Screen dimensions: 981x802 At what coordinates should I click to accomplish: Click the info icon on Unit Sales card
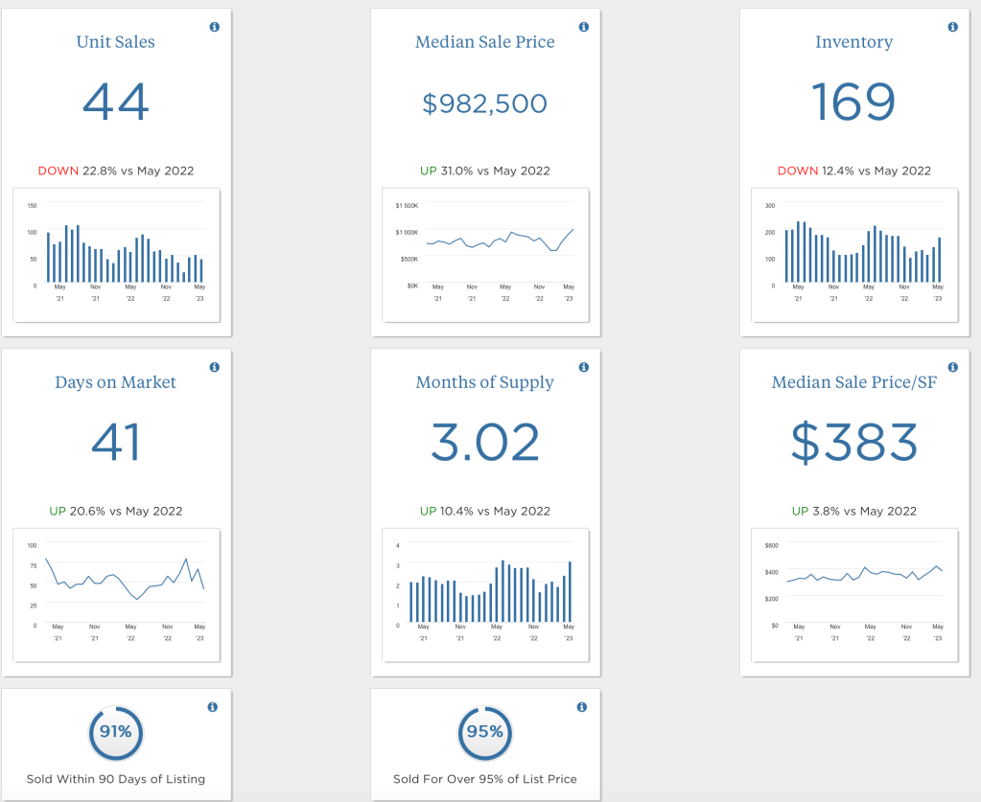[x=214, y=27]
